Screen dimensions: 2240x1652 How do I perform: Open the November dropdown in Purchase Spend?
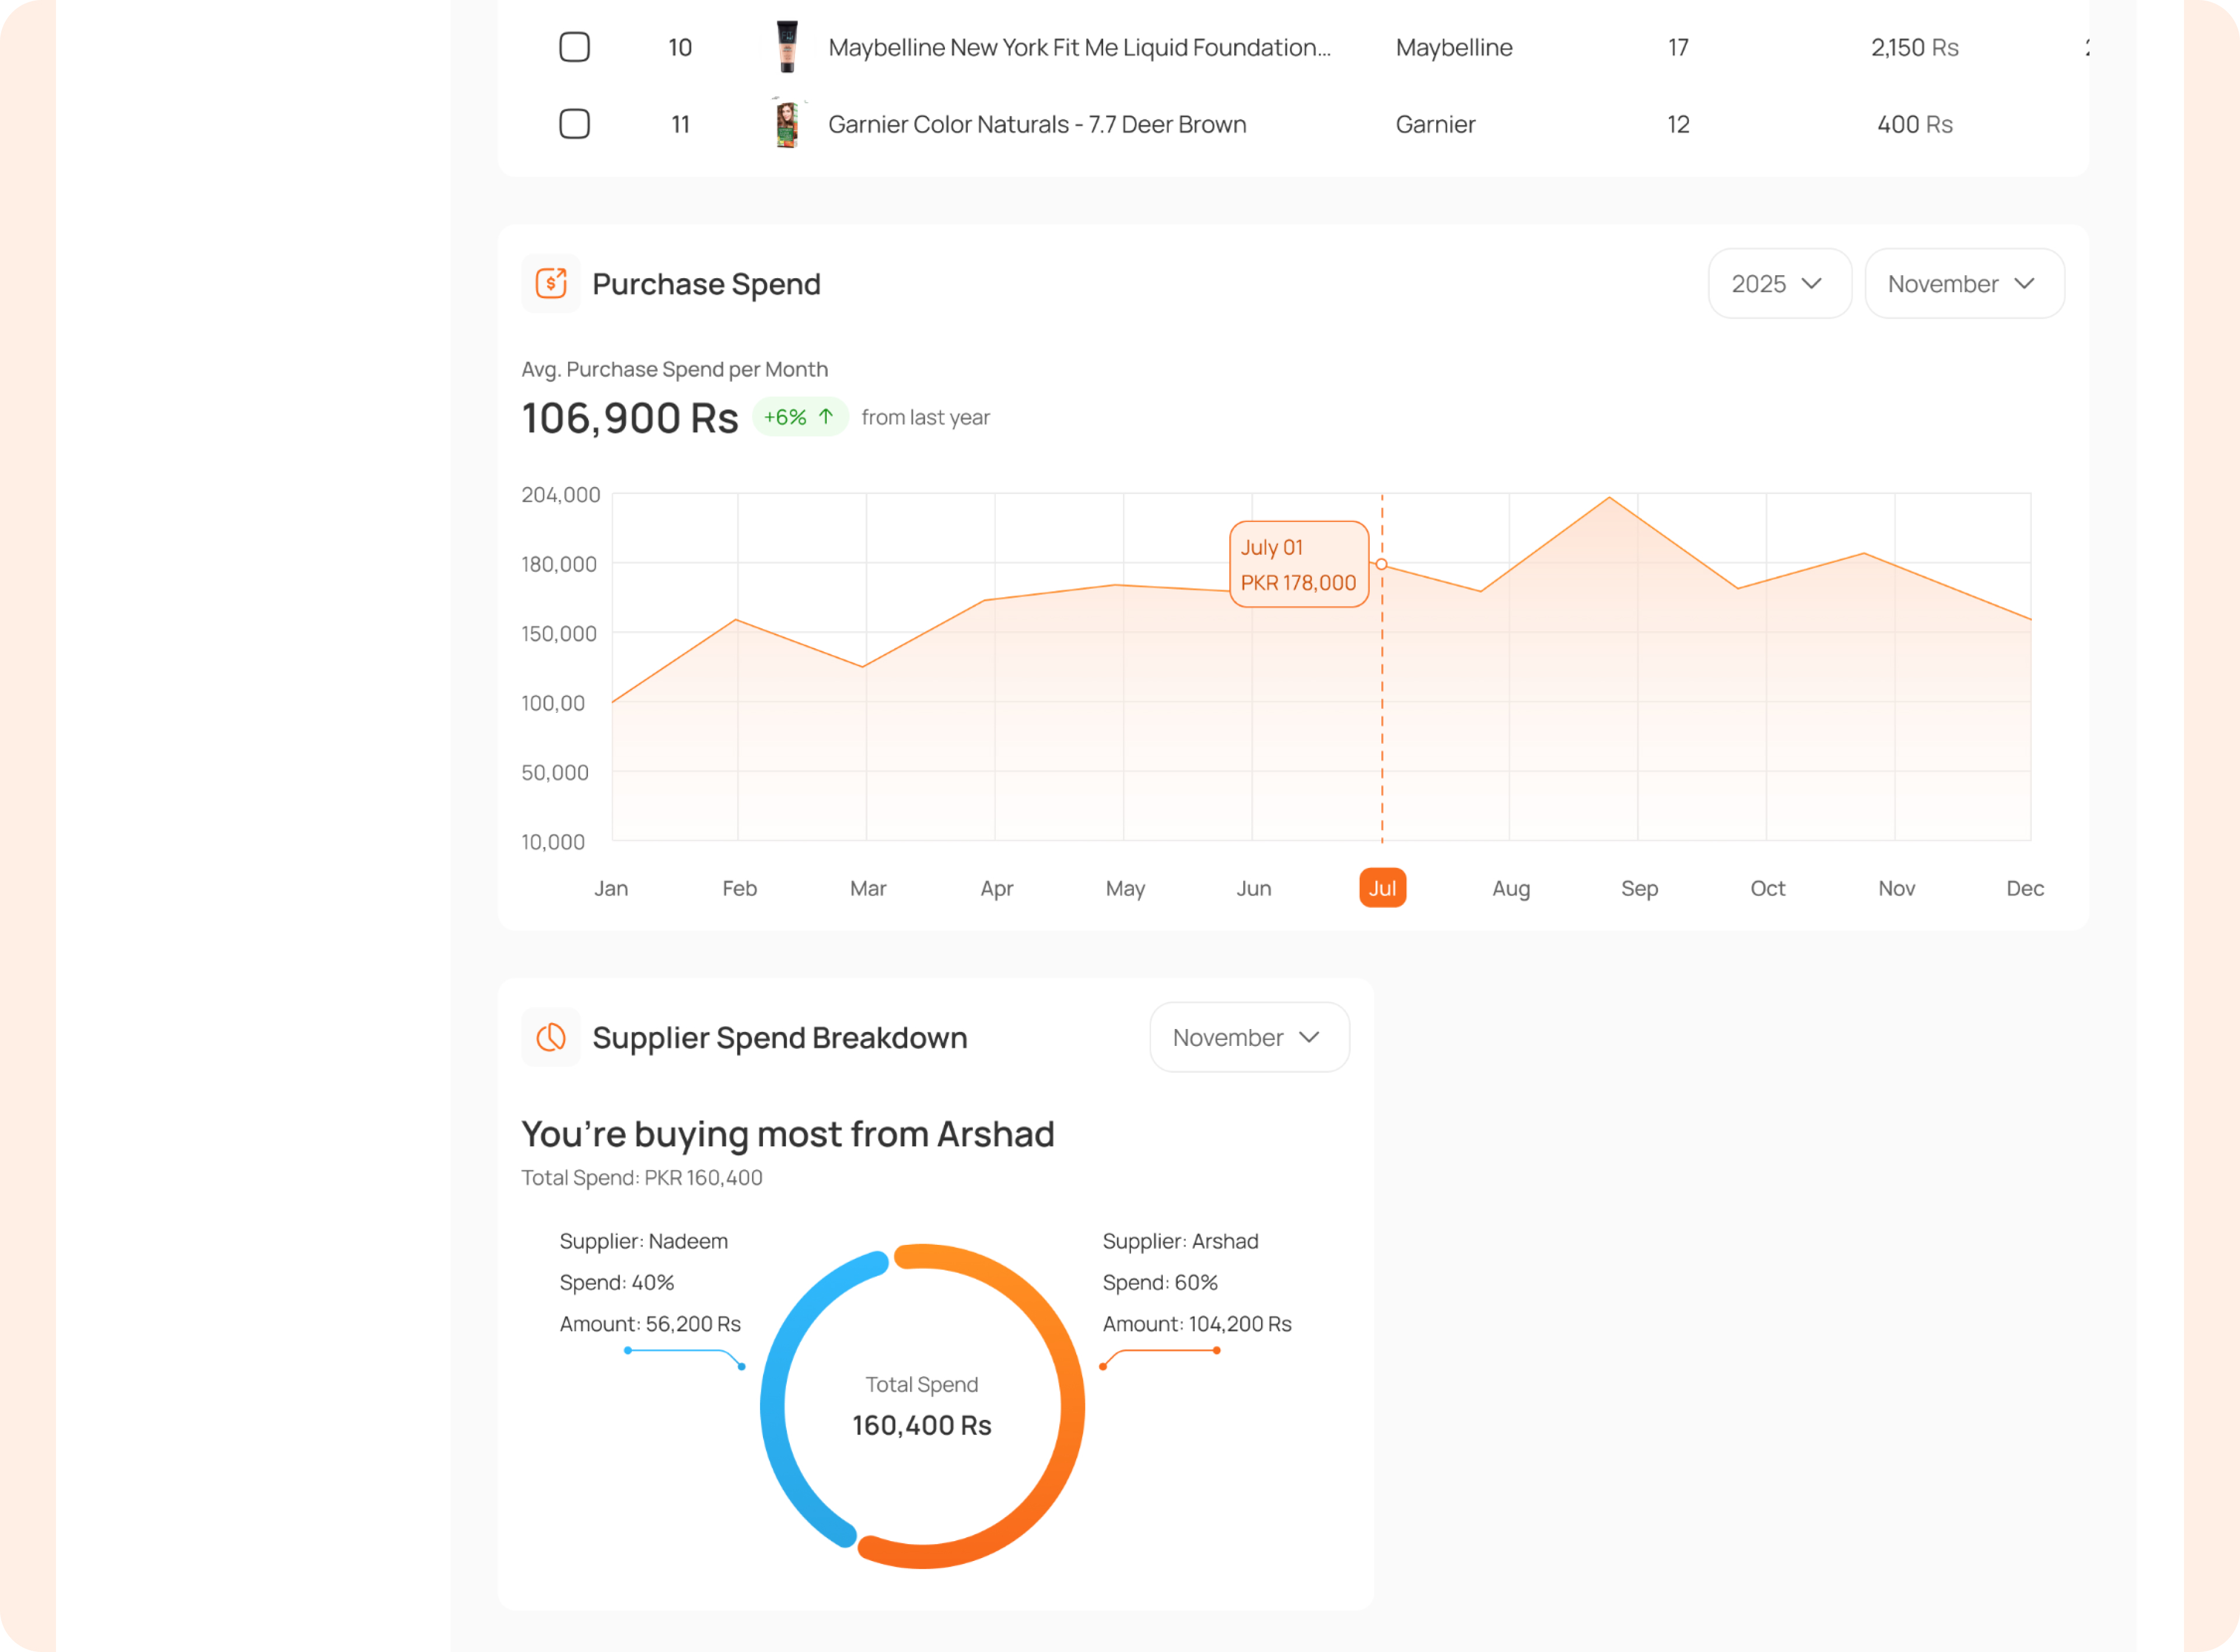coord(1963,284)
